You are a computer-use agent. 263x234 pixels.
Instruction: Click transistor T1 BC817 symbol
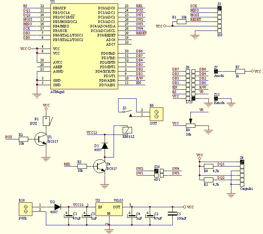click(41, 139)
